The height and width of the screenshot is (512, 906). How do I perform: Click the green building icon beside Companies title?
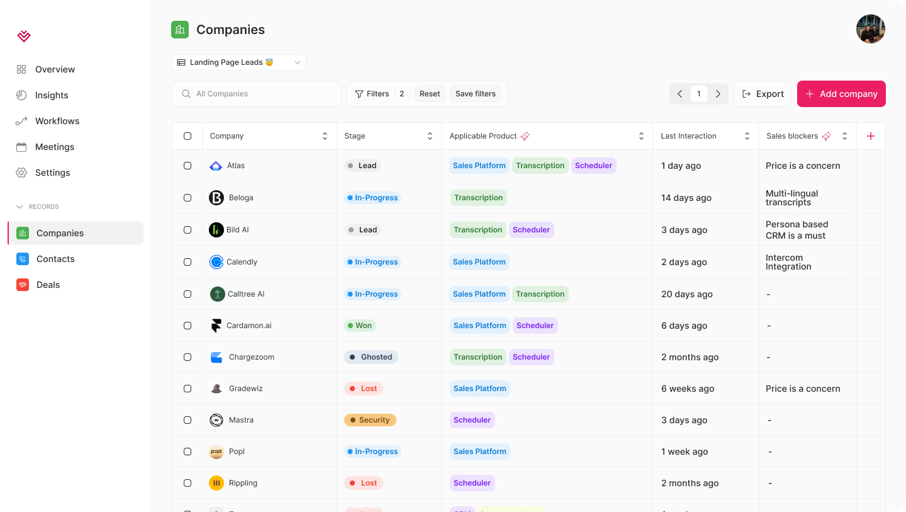coord(180,30)
